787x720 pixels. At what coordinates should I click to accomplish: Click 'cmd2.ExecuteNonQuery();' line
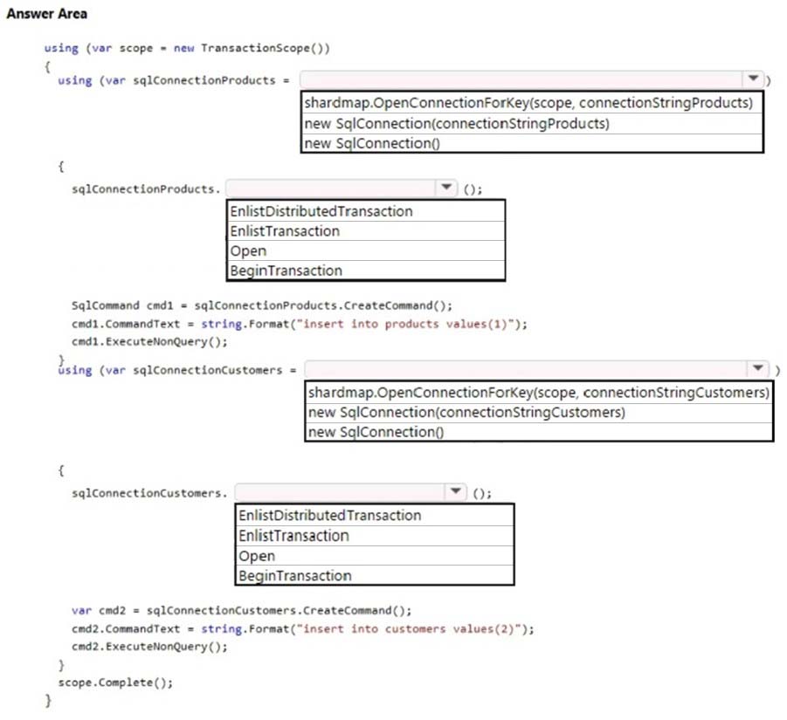[x=149, y=647]
